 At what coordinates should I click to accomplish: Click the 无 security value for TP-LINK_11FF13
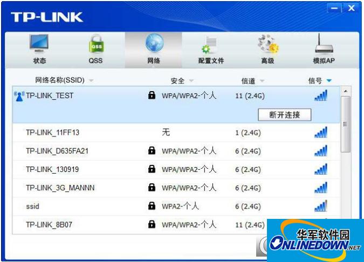[166, 132]
